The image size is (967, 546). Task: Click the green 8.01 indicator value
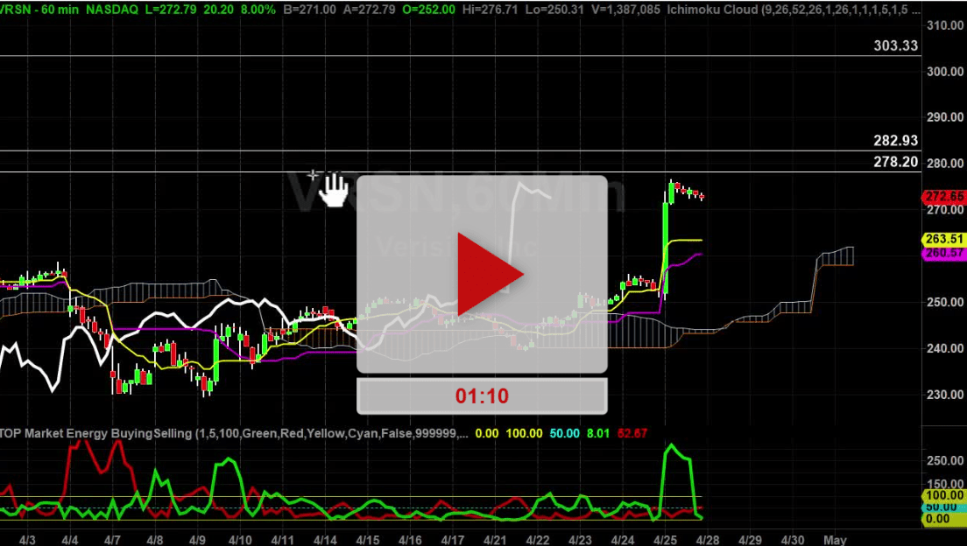(x=597, y=433)
